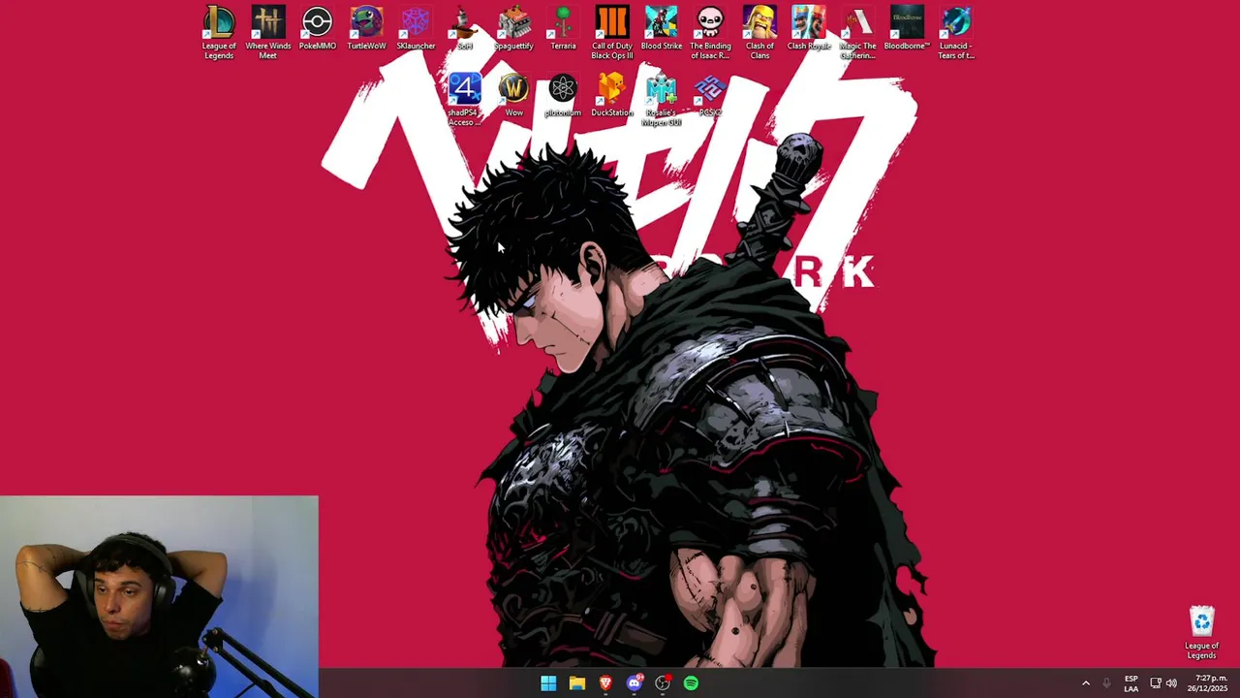Click the volume speaker tray icon
Screen dimensions: 1240x698
[x=1171, y=683]
